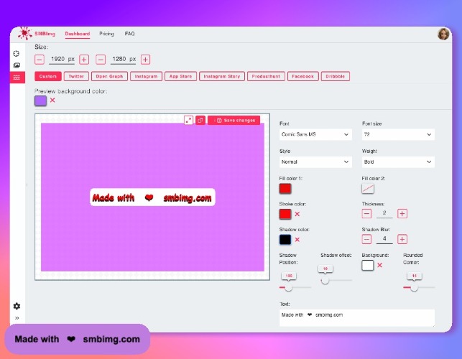
Task: Click the Text input box
Action: pos(357,318)
